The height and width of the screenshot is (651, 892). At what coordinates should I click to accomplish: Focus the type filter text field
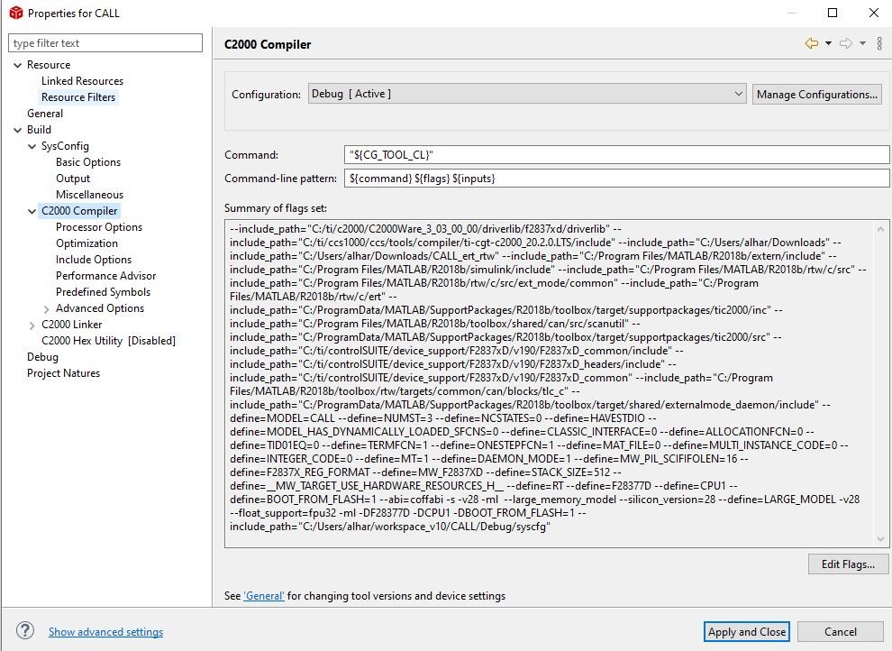[x=105, y=43]
